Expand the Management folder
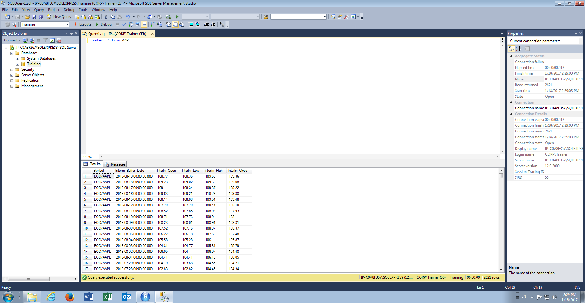This screenshot has height=303, width=585. click(x=12, y=86)
